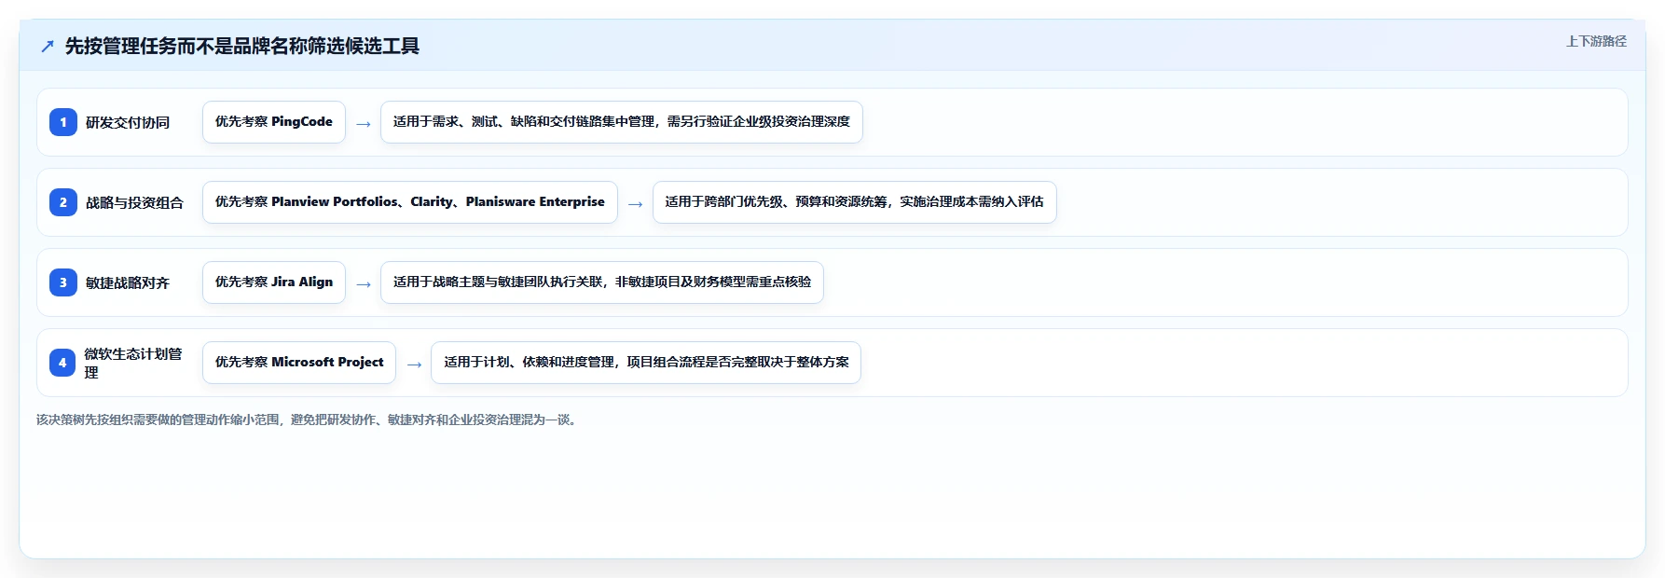Click the box 适用于需求、测试、缺陷和交付链路集中管理
This screenshot has height=578, width=1665.
(622, 122)
